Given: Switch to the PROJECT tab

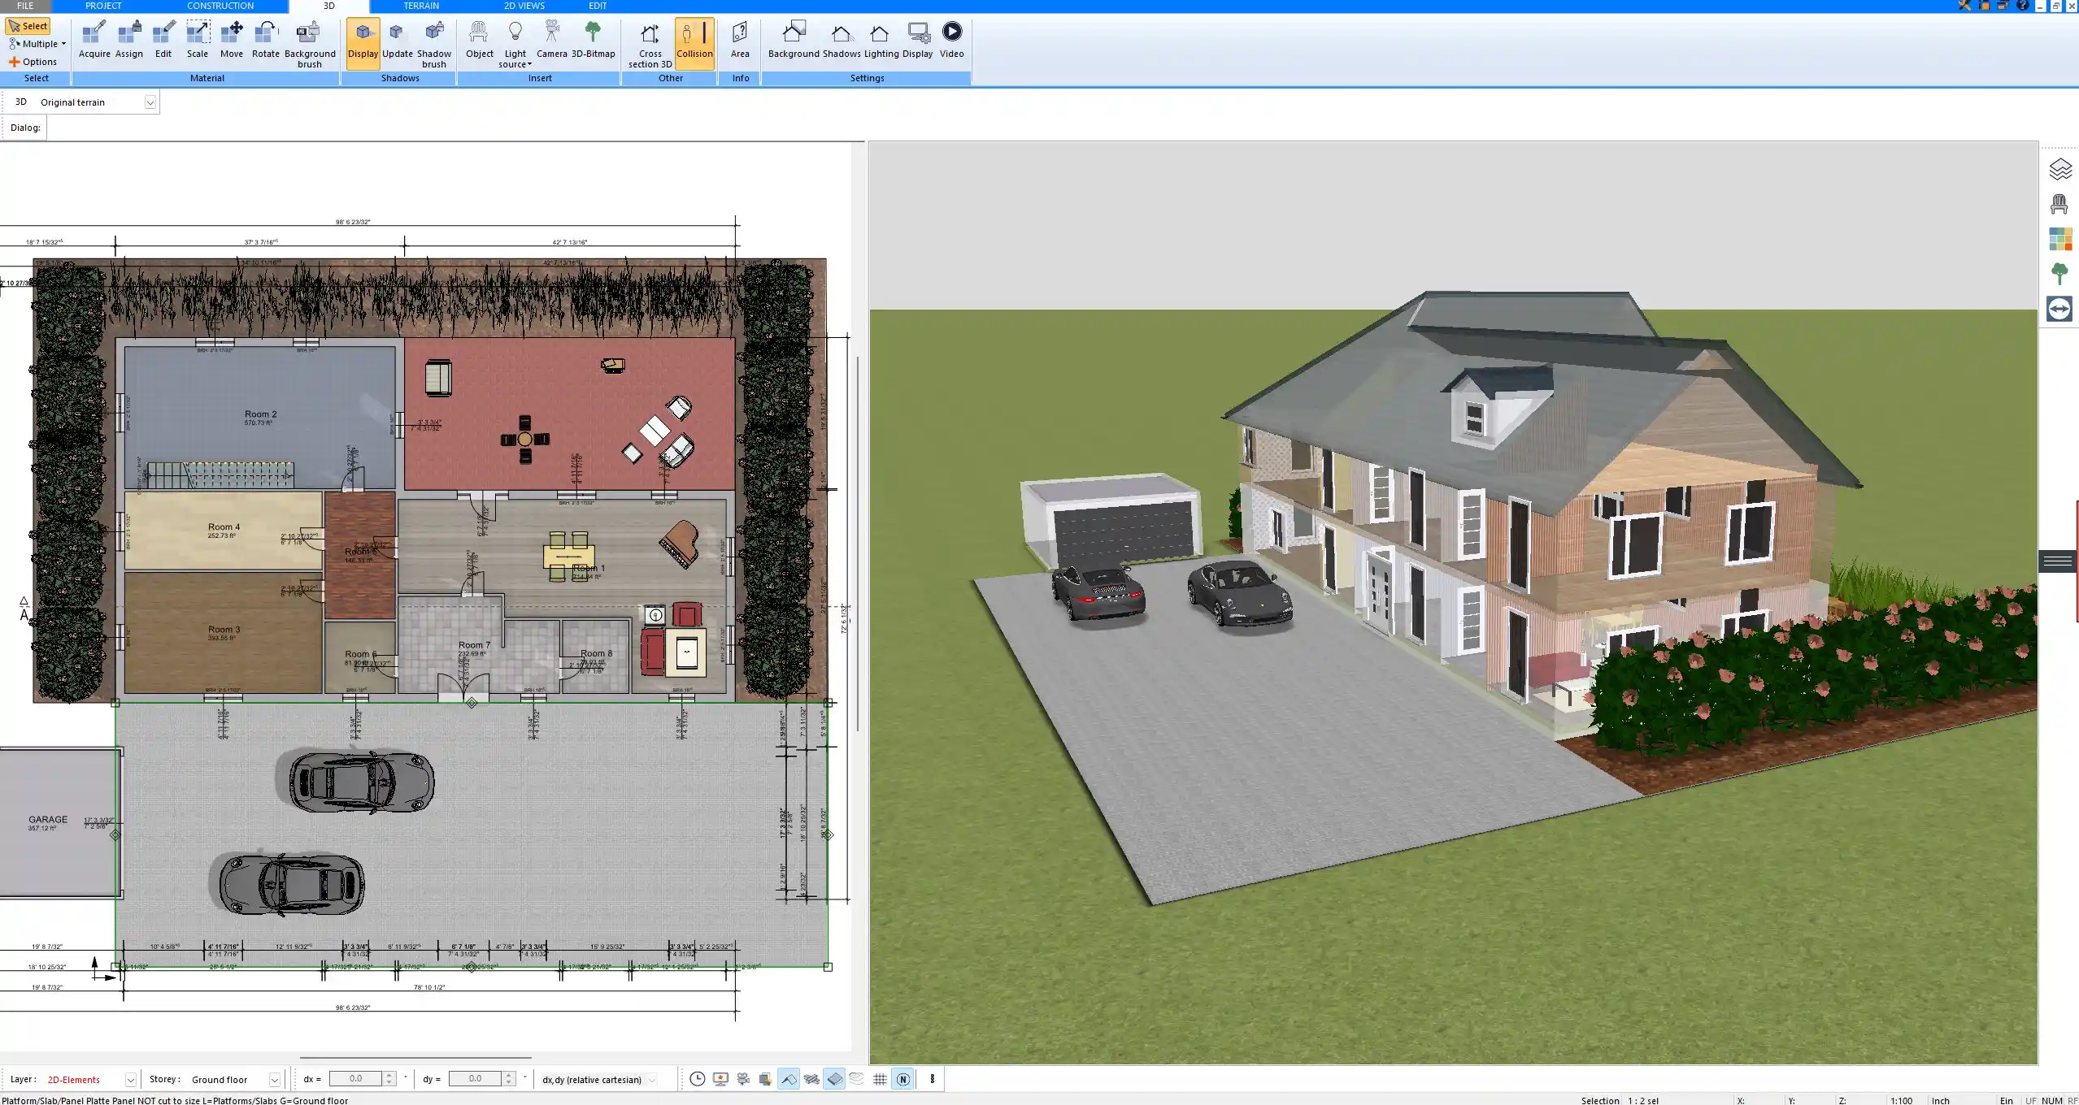Looking at the screenshot, I should [103, 6].
